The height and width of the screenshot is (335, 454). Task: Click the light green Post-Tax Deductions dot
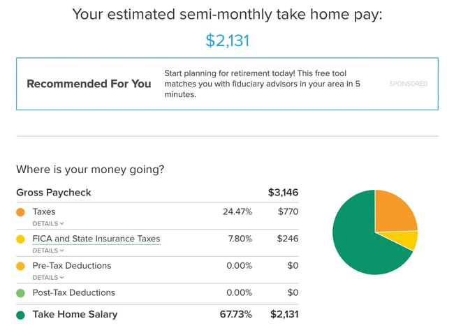20,293
